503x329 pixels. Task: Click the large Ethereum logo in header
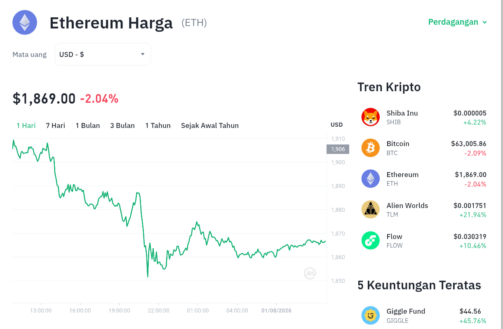pyautogui.click(x=25, y=22)
